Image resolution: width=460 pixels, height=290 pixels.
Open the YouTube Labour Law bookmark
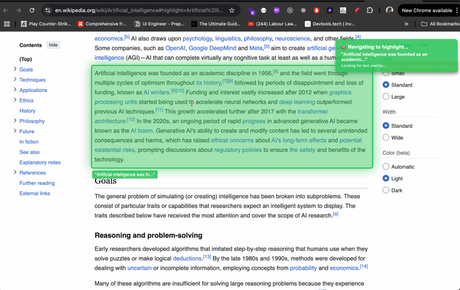(x=272, y=24)
